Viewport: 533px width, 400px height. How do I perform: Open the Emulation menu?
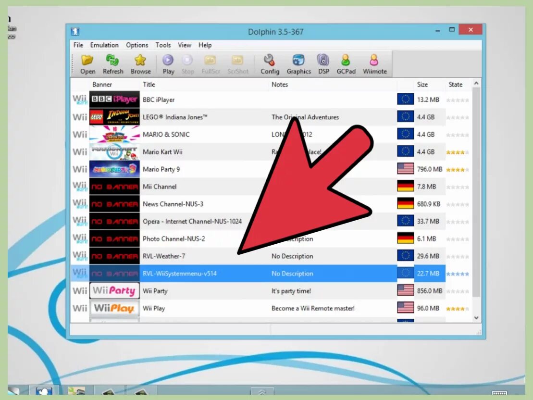coord(104,45)
